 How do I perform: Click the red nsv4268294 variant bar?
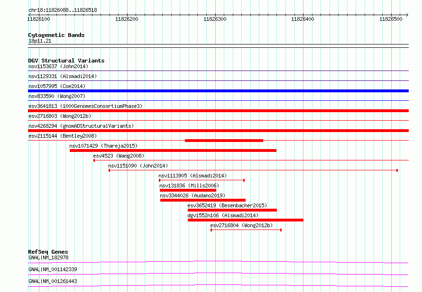coord(218,131)
